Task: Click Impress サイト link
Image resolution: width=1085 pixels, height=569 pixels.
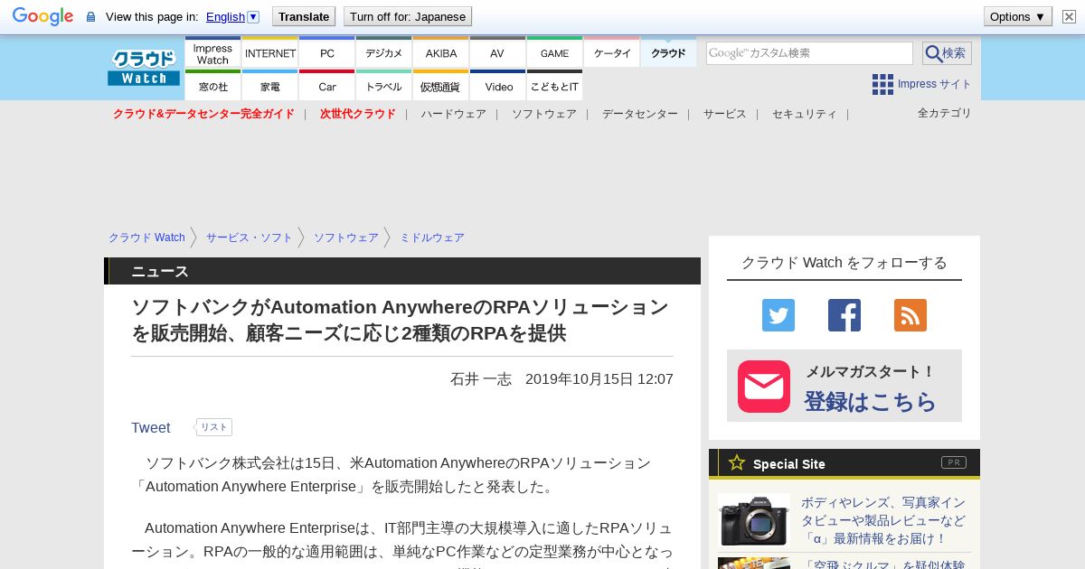Action: pyautogui.click(x=935, y=84)
